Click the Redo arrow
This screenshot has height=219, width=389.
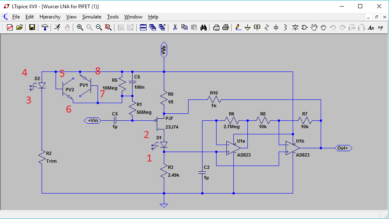(342, 27)
